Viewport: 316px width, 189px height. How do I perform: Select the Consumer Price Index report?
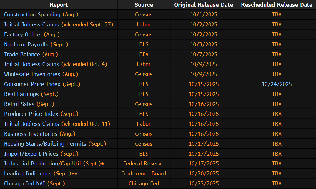32,84
